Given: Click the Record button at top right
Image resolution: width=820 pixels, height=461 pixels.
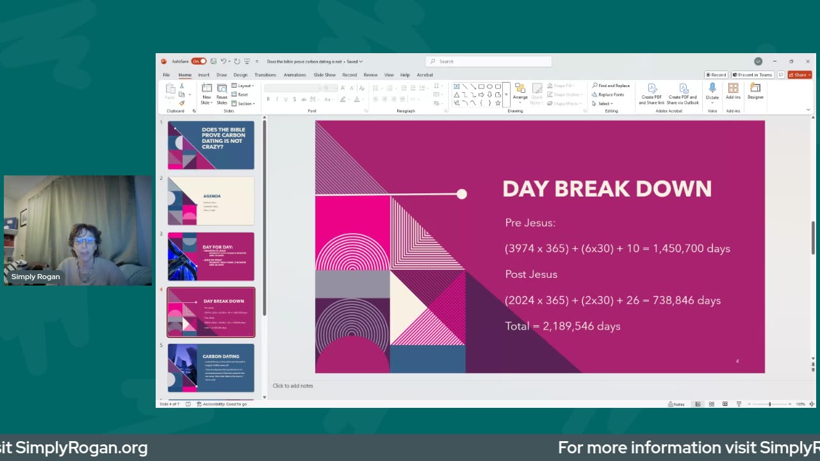Looking at the screenshot, I should point(716,75).
